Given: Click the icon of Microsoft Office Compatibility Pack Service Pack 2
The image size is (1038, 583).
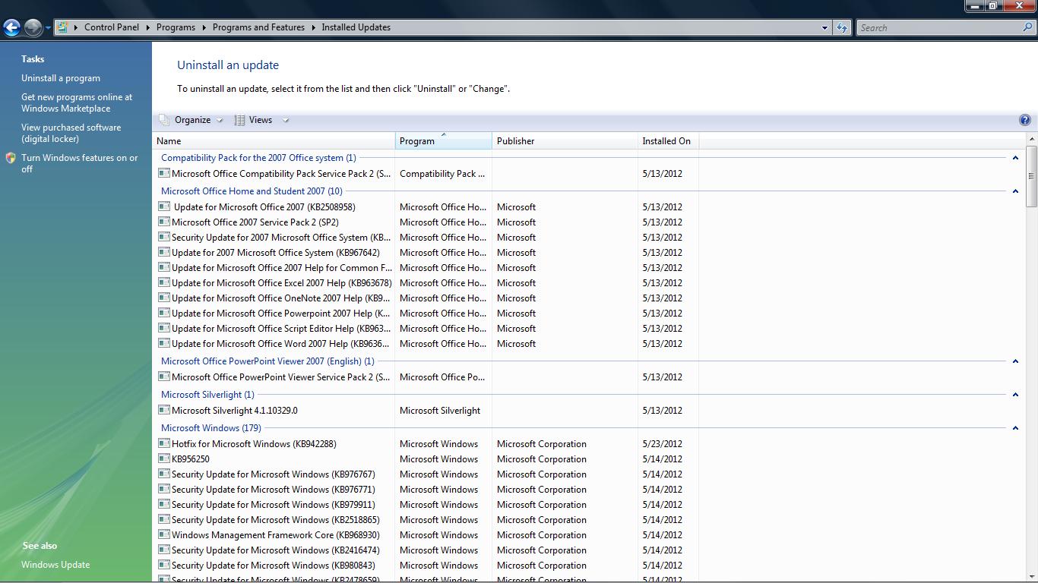Looking at the screenshot, I should pyautogui.click(x=163, y=173).
